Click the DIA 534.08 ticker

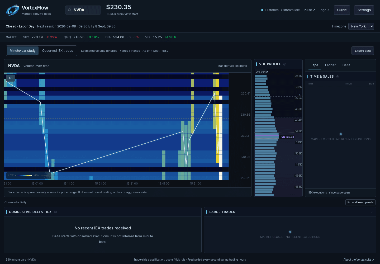click(122, 37)
